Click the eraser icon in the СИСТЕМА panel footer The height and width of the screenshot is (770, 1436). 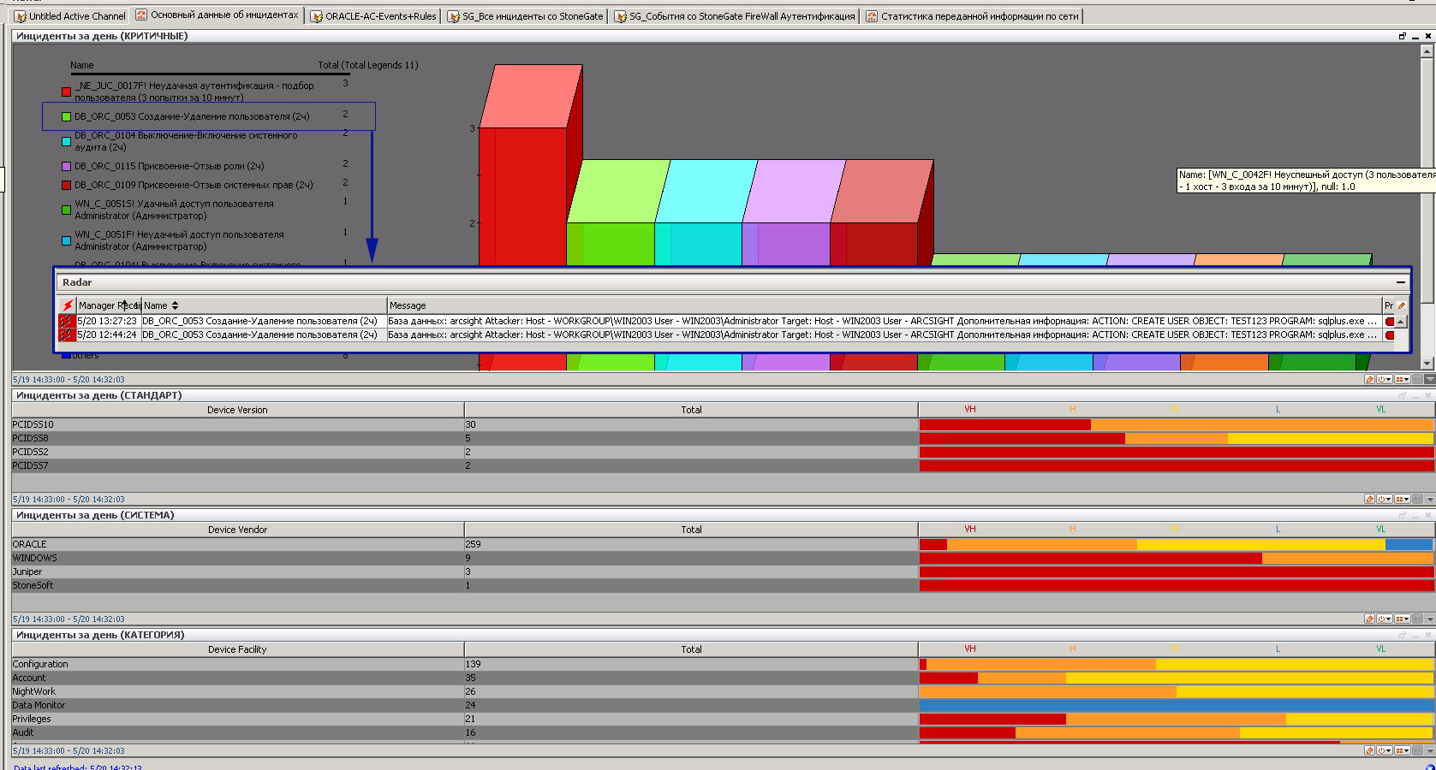tap(1369, 619)
